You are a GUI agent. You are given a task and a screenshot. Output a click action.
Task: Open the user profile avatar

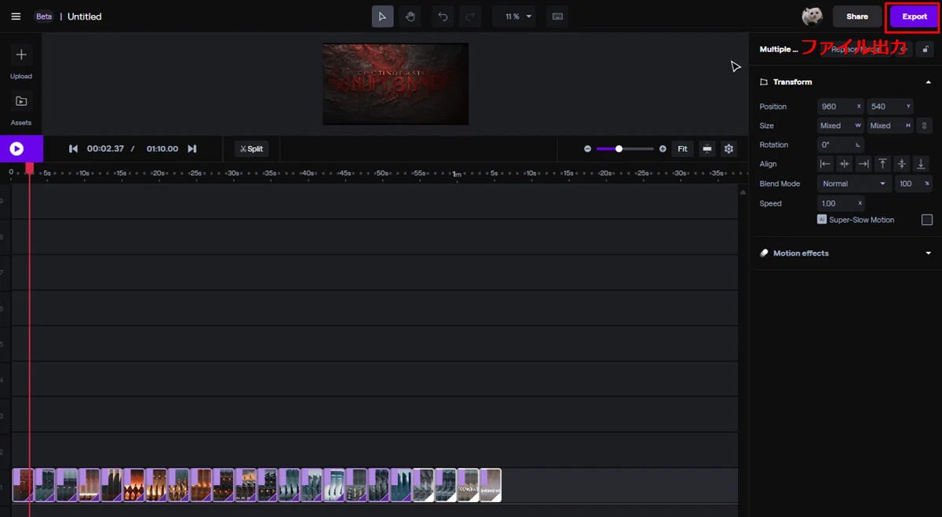pos(812,16)
